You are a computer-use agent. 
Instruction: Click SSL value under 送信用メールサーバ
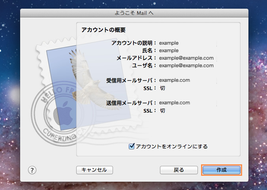(x=162, y=111)
